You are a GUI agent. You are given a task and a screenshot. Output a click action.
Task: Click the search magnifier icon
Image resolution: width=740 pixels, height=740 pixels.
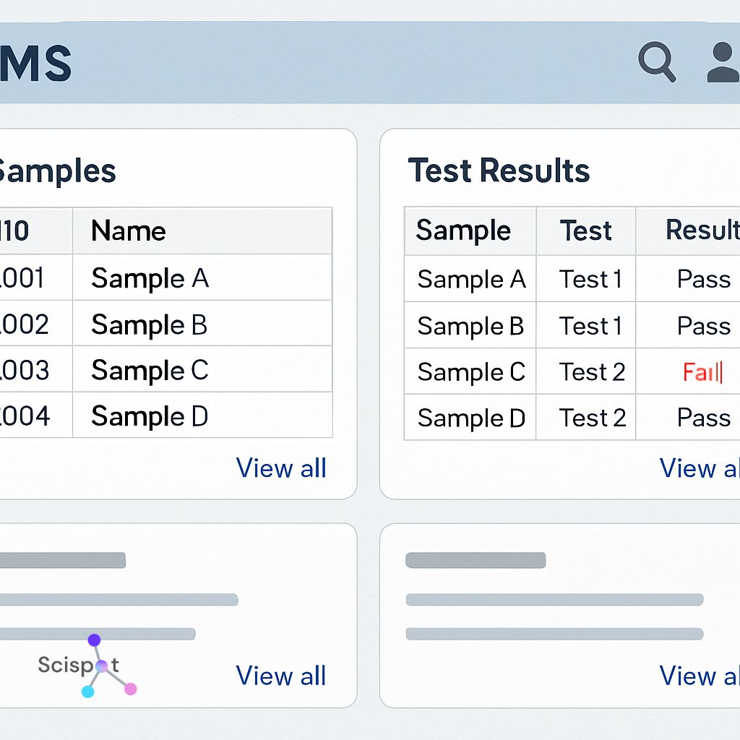(x=656, y=61)
